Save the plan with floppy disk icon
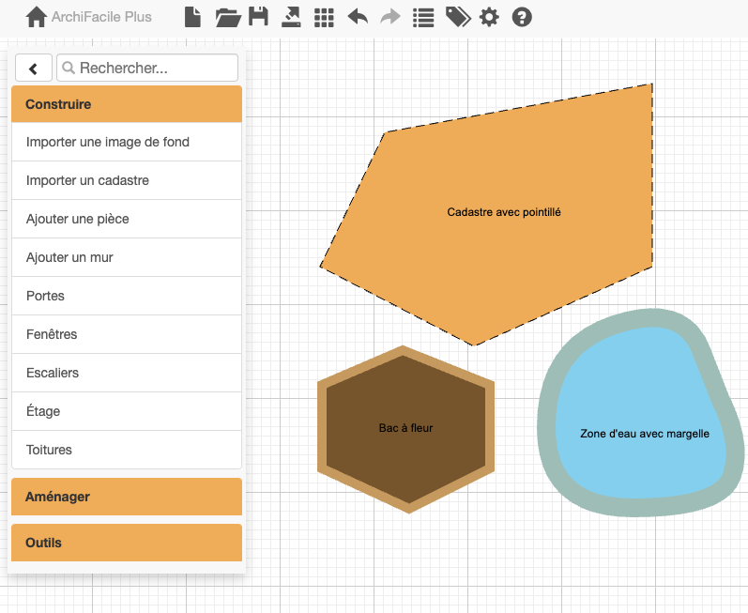The height and width of the screenshot is (613, 748). tap(258, 17)
